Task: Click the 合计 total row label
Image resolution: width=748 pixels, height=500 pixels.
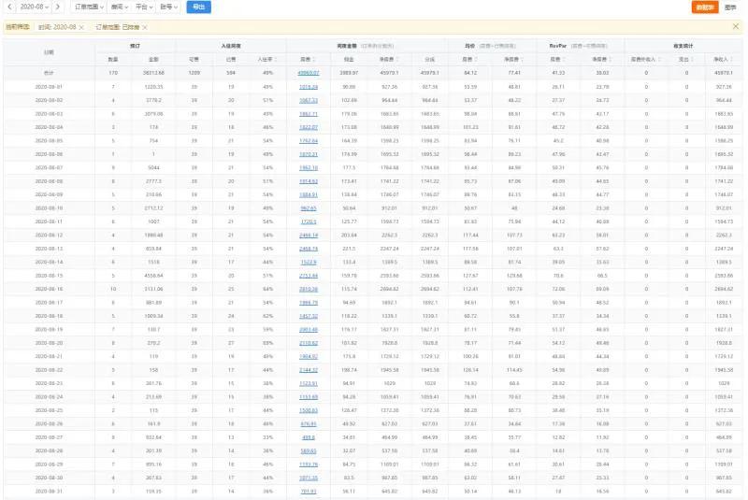Action: [x=49, y=73]
